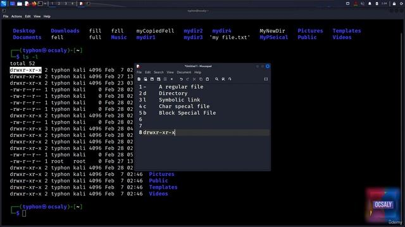Open terminal Actions menu
Image resolution: width=405 pixels, height=227 pixels.
point(16,16)
